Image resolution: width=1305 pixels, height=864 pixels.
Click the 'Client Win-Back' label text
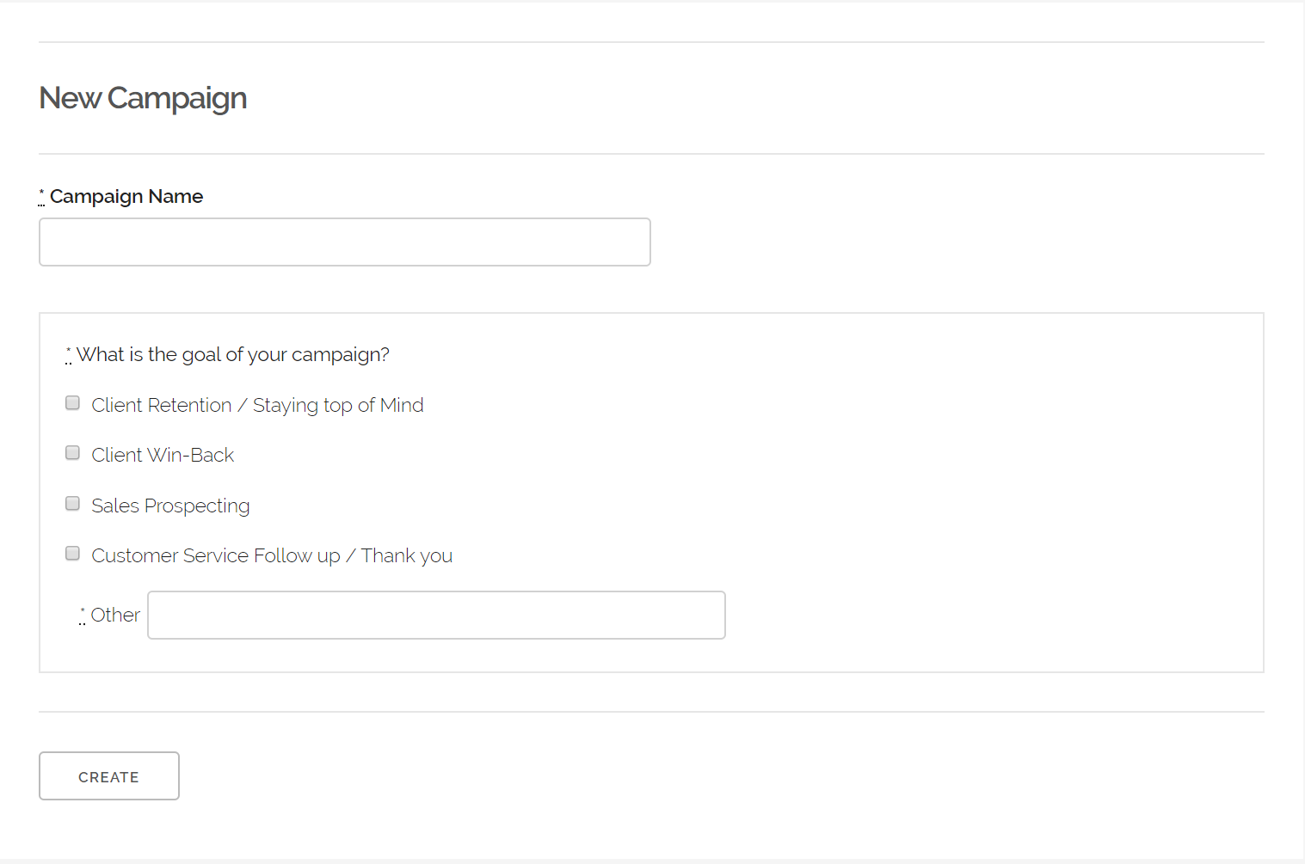point(163,455)
